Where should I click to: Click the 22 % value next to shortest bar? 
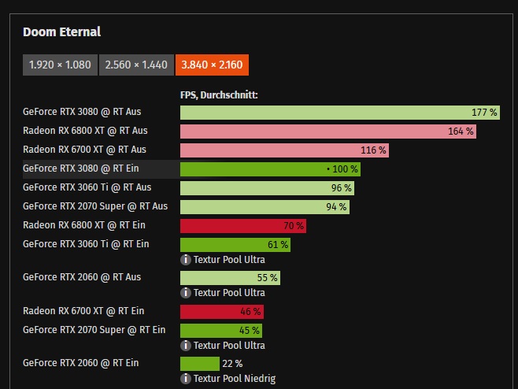coord(232,364)
